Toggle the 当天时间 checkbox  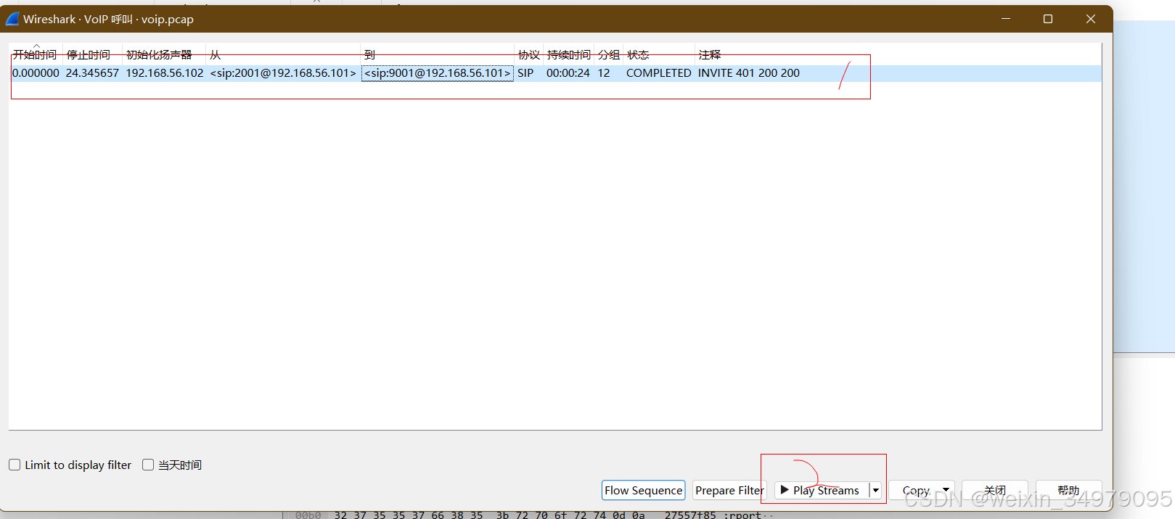[x=148, y=465]
